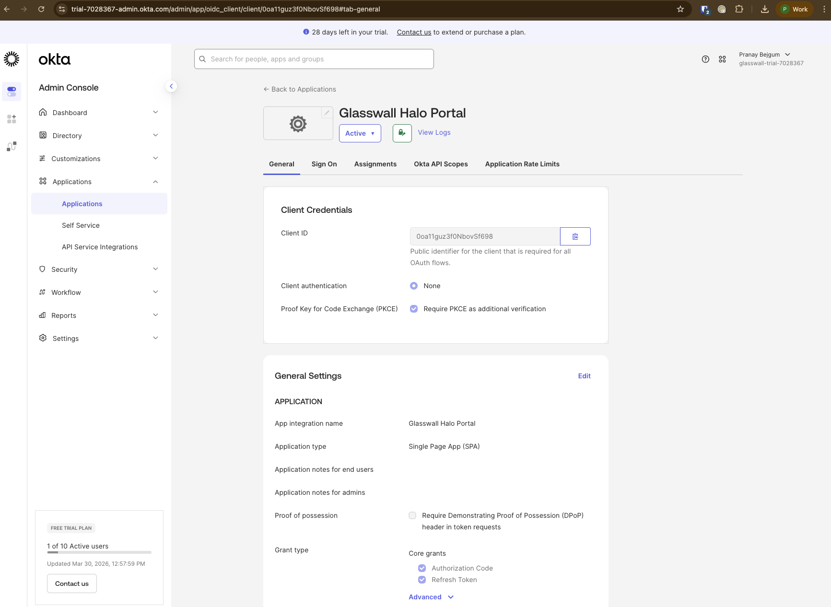Click the Reports chart icon
This screenshot has height=607, width=831.
click(x=42, y=315)
